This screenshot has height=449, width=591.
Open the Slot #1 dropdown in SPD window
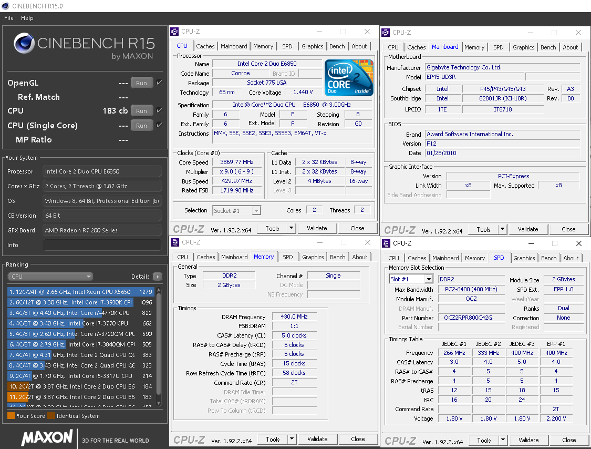coord(411,279)
